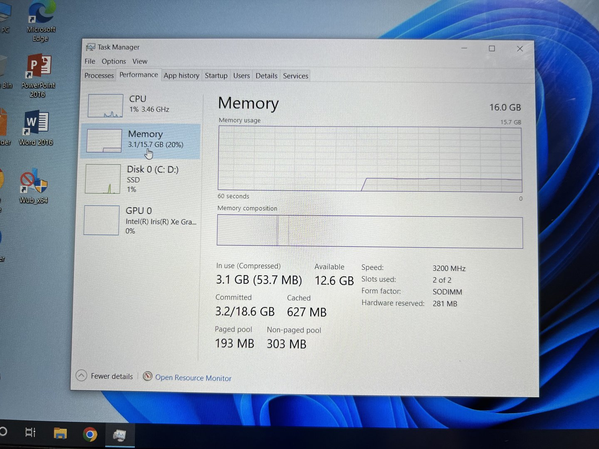Go to the Services tab
Screen dimensions: 599x449
[x=295, y=76]
